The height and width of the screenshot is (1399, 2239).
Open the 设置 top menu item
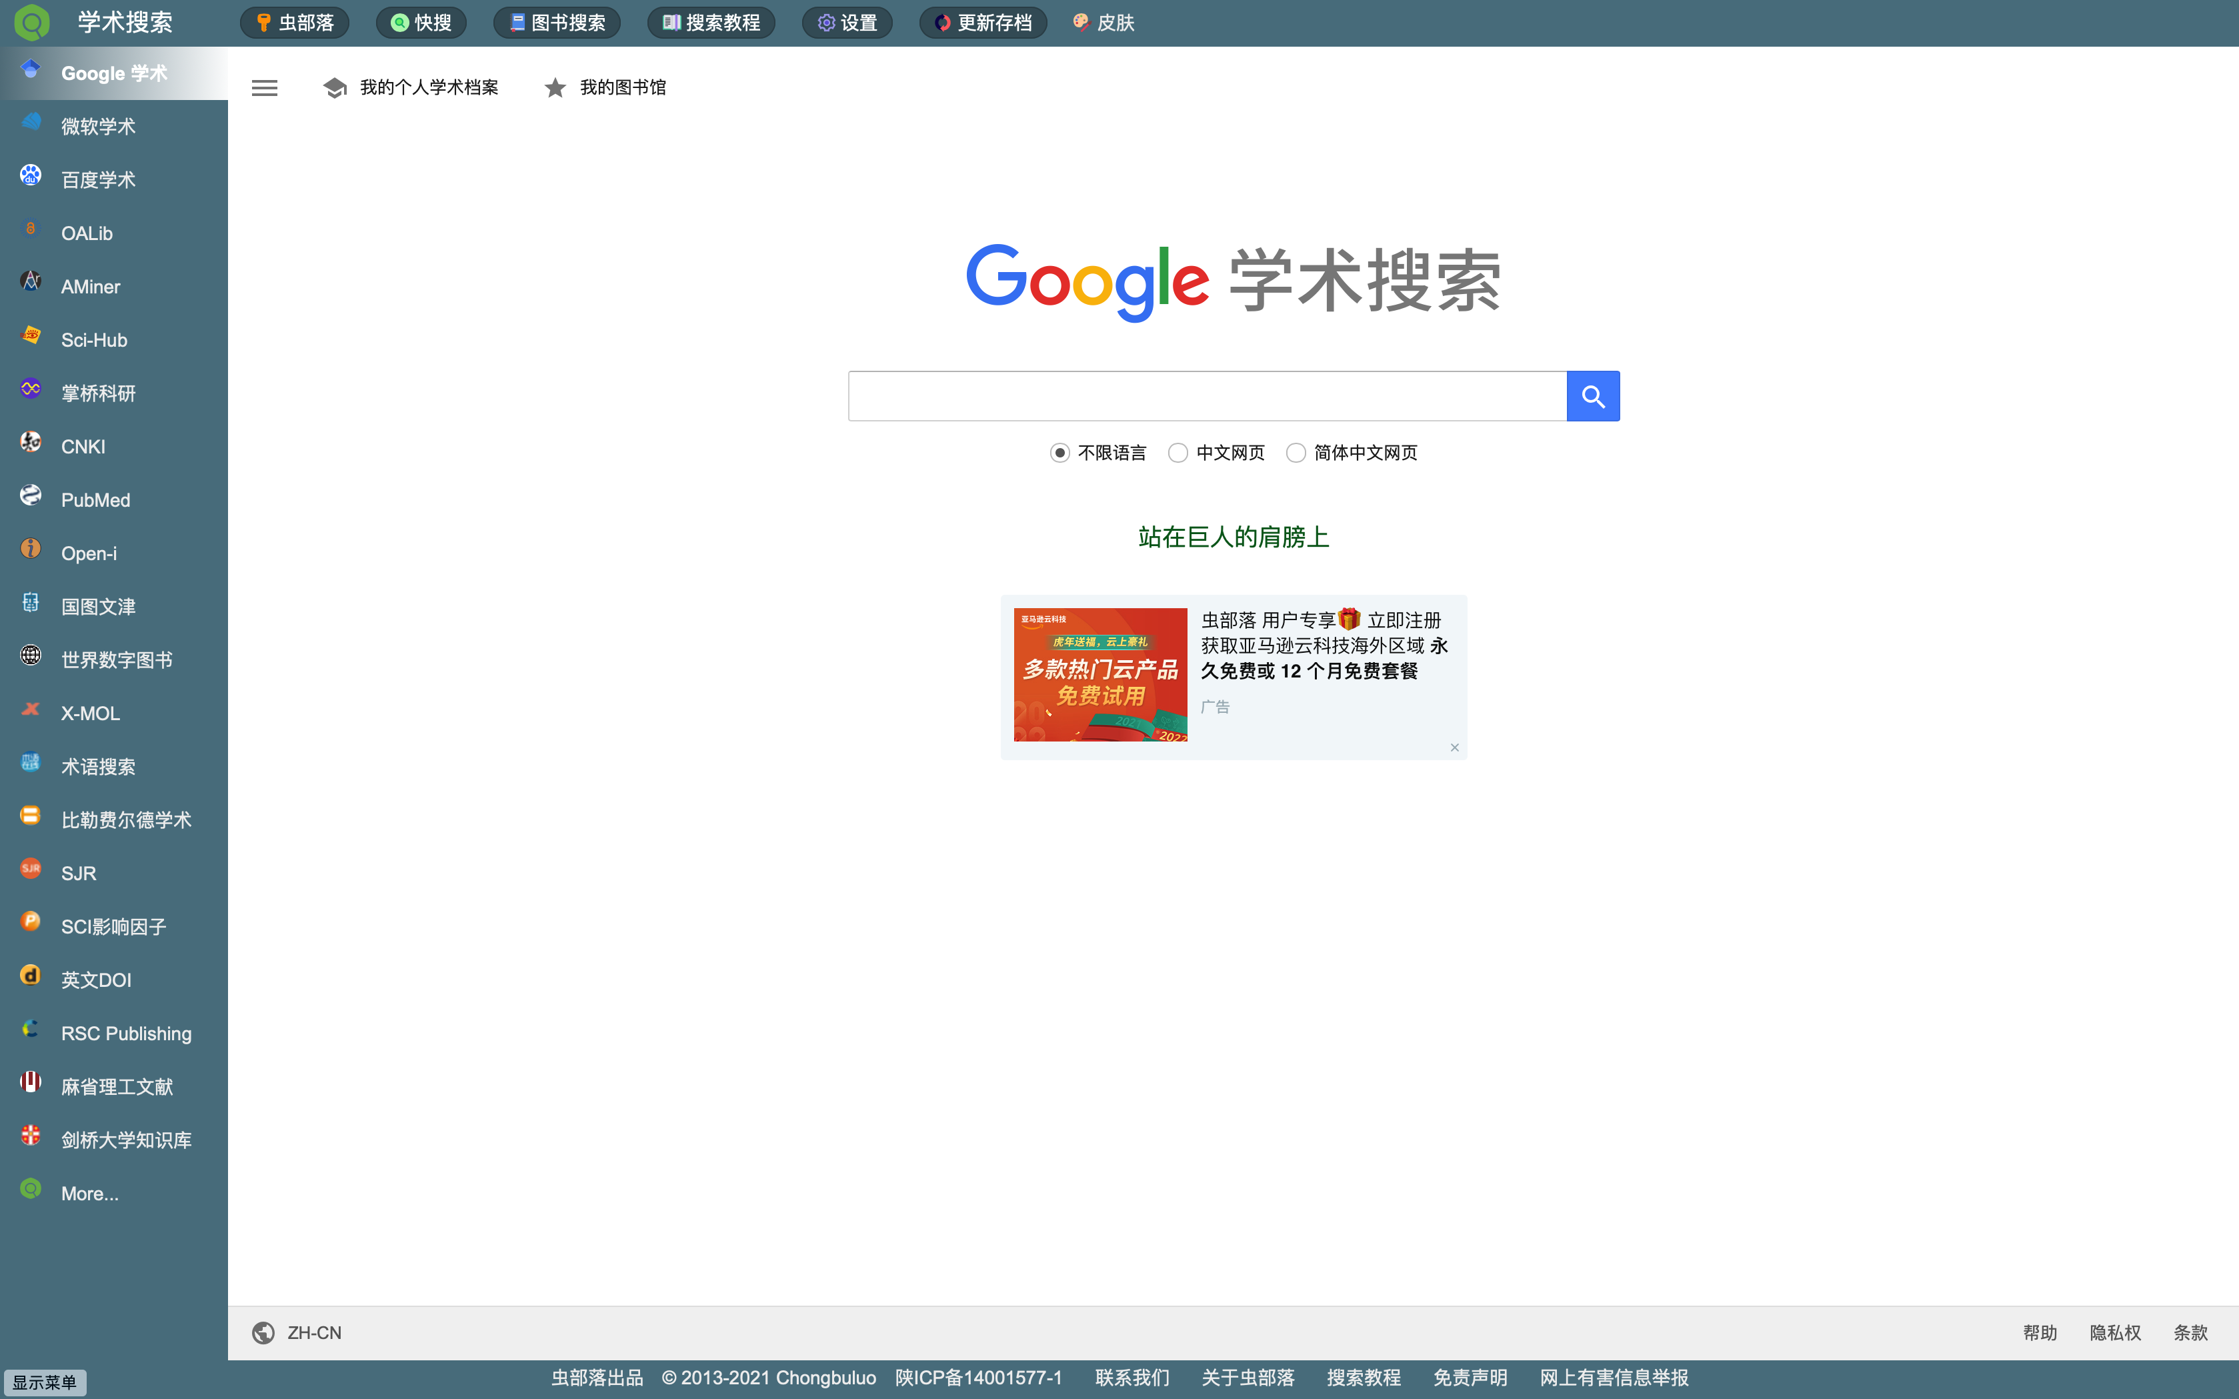tap(847, 22)
